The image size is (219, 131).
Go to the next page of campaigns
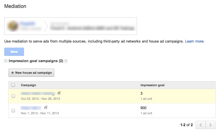tap(210, 124)
